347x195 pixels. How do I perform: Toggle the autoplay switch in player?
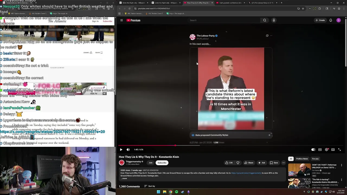313,149
